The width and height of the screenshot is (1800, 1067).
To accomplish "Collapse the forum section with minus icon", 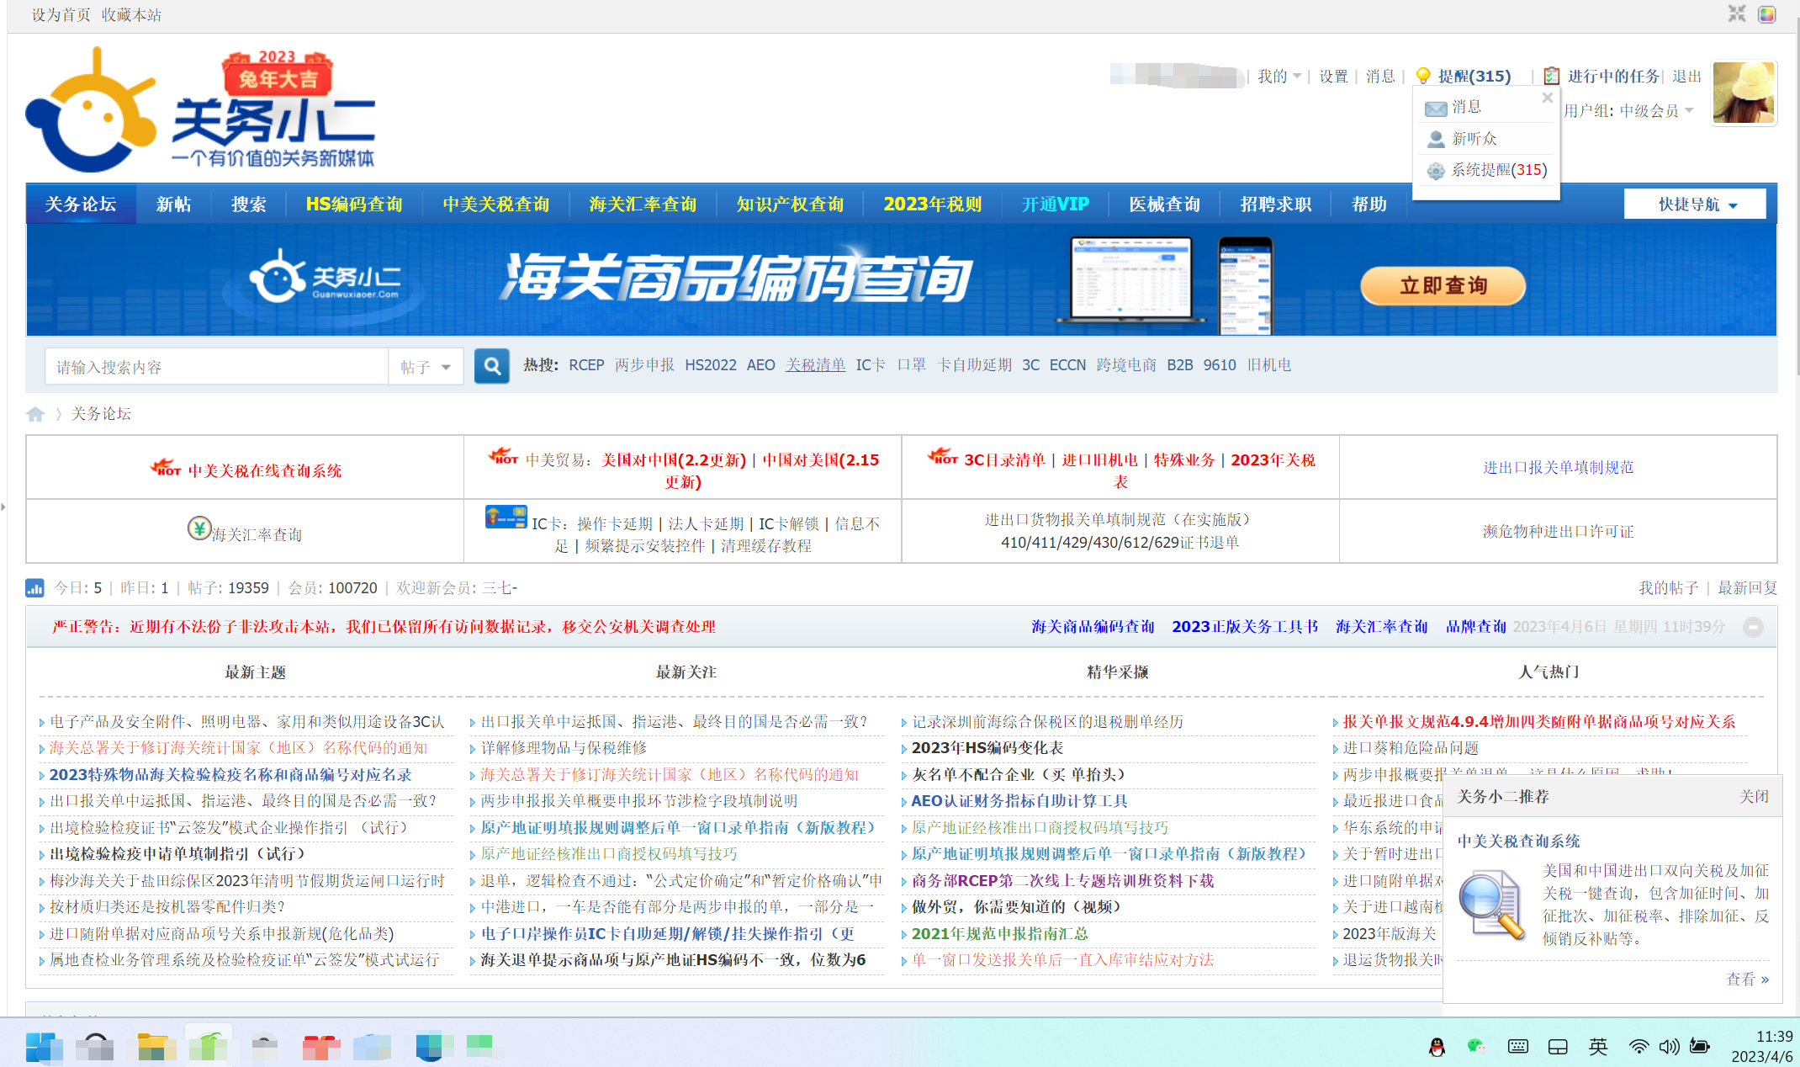I will 1753,627.
